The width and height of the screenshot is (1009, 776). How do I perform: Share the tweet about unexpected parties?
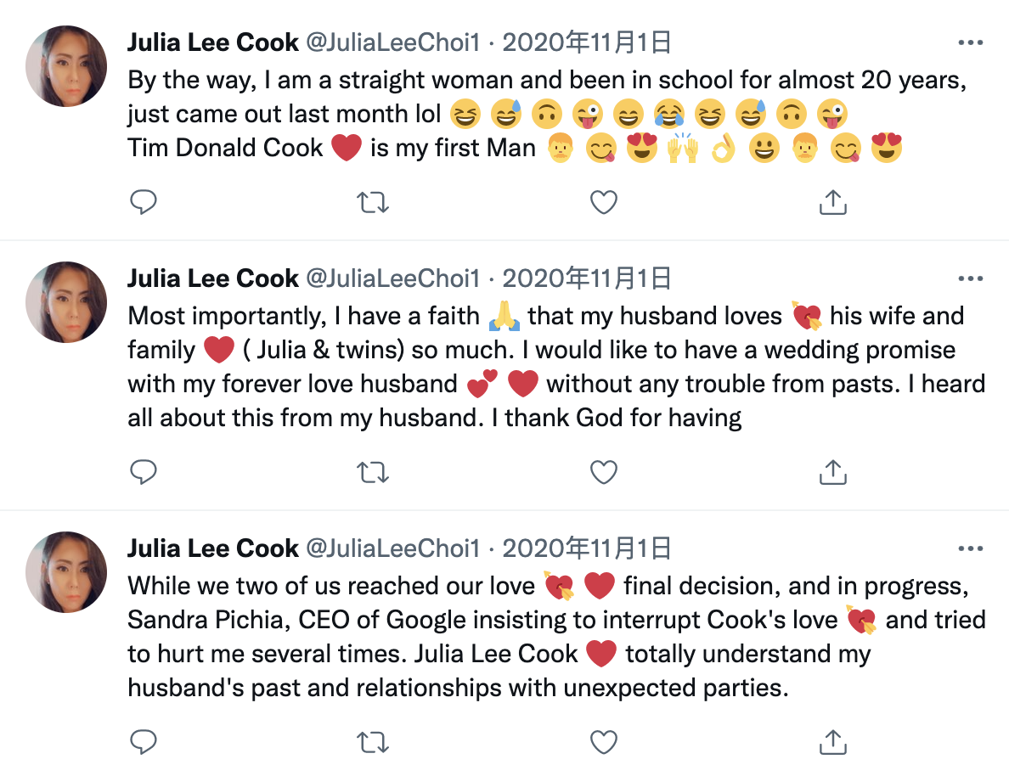point(832,742)
